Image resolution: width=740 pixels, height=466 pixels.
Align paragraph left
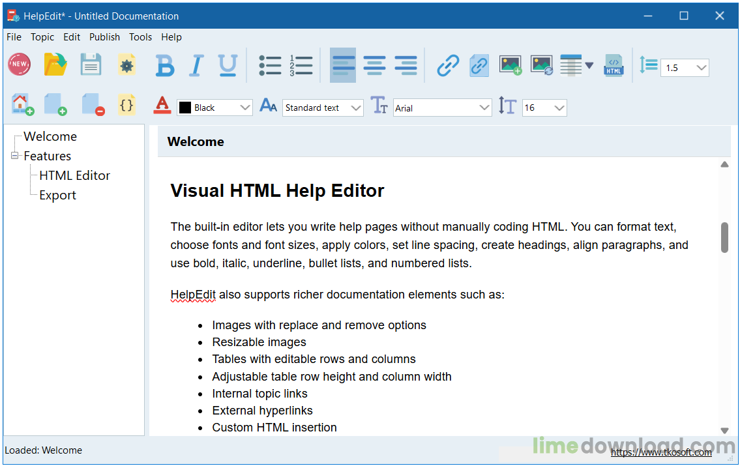[343, 65]
